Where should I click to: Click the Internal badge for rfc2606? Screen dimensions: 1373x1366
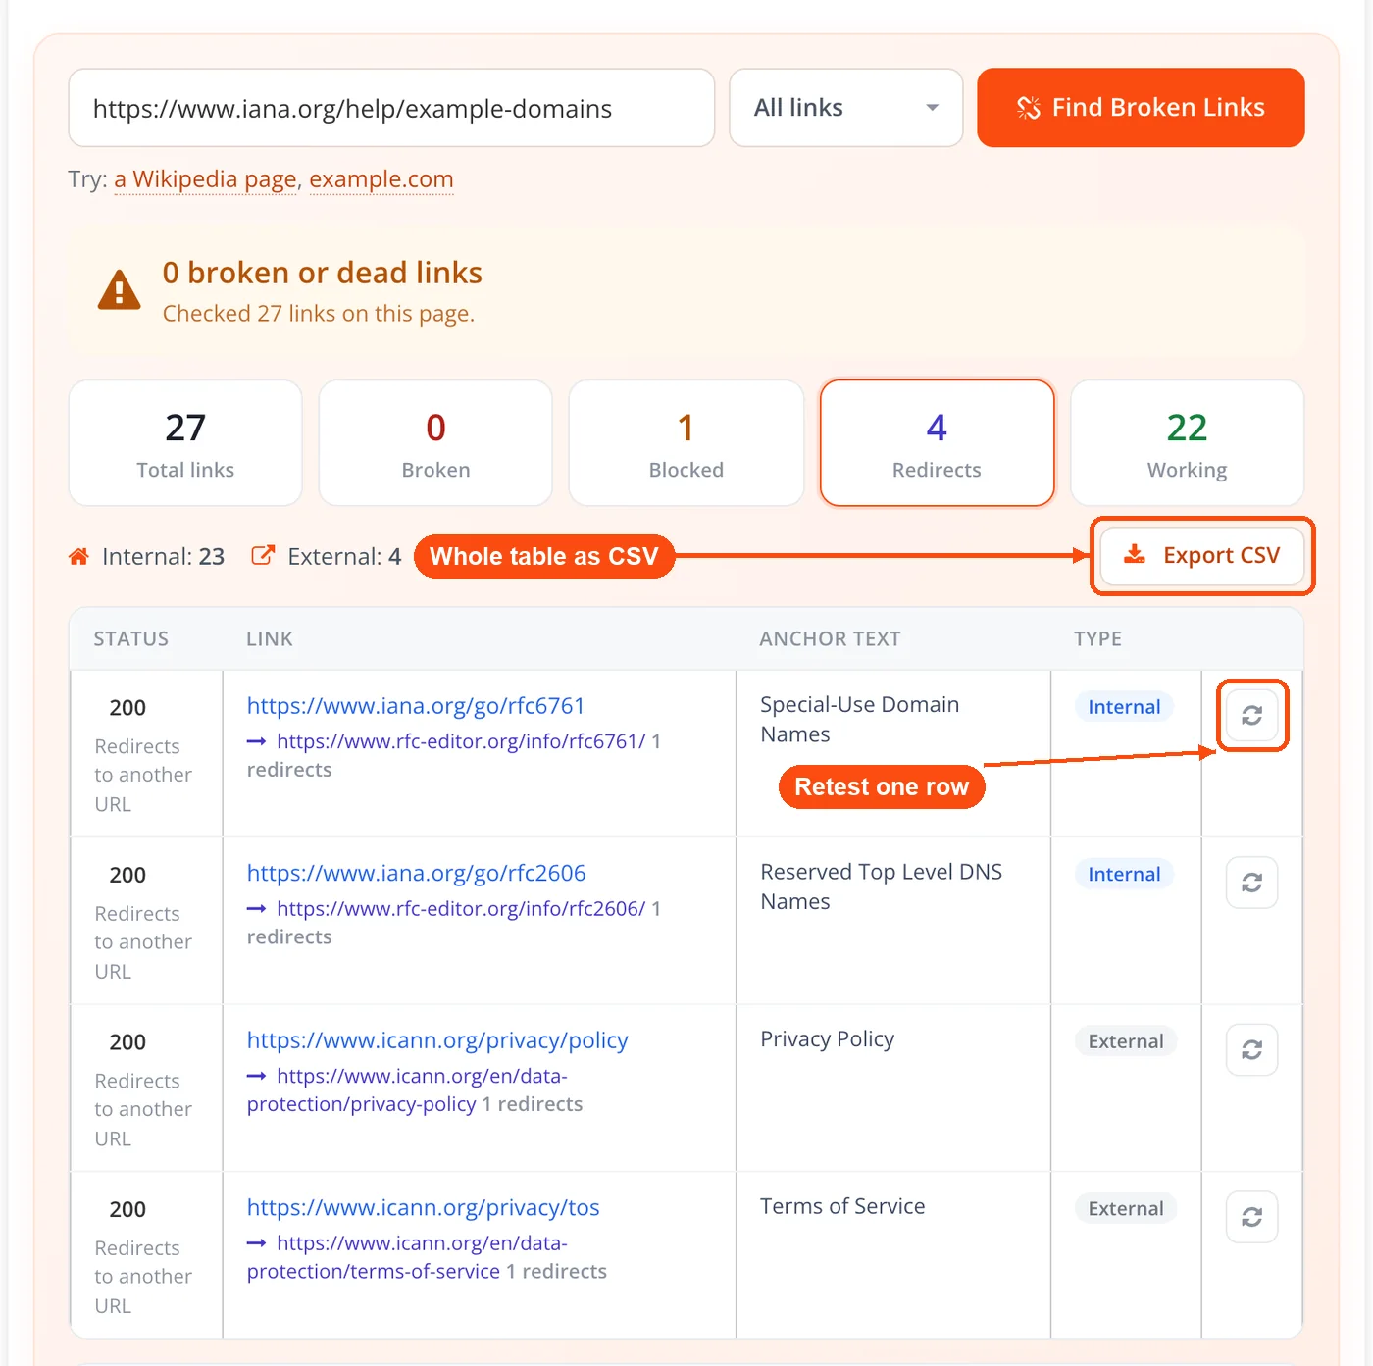(x=1124, y=874)
